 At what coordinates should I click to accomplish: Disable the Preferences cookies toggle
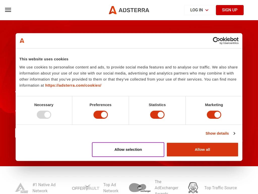101,115
